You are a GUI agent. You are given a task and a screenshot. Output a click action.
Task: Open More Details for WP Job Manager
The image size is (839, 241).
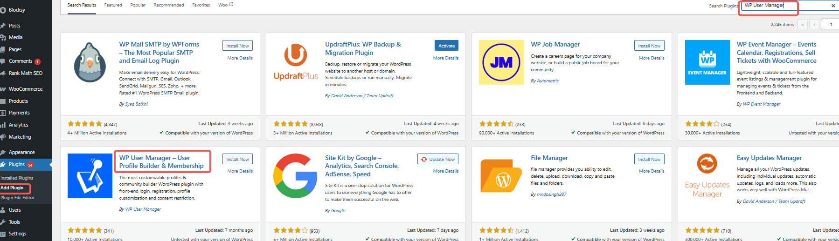[652, 58]
